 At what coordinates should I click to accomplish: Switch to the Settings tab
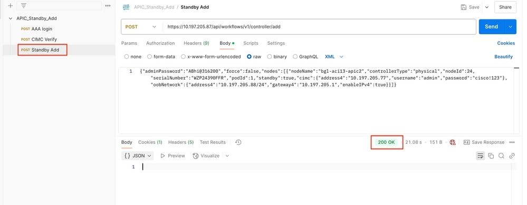point(276,43)
